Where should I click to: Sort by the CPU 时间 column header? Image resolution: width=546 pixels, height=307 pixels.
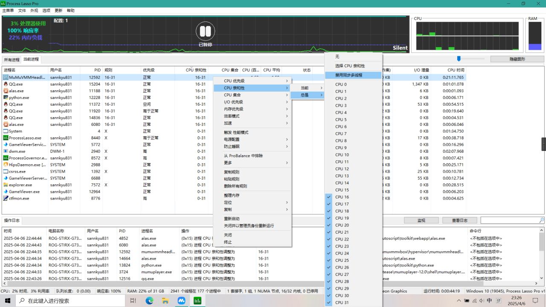point(449,70)
